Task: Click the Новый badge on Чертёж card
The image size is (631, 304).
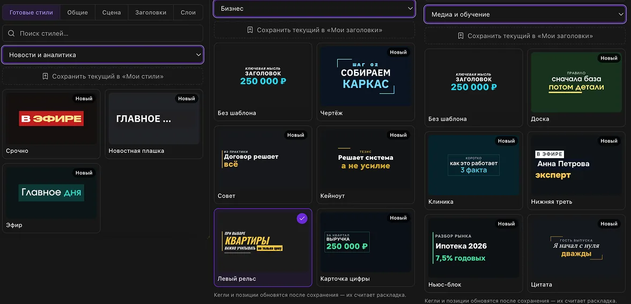Action: tap(398, 53)
